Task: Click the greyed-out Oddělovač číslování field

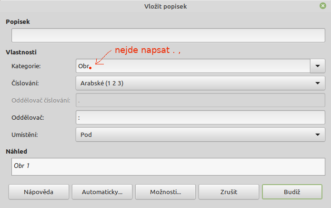Action: pyautogui.click(x=201, y=100)
